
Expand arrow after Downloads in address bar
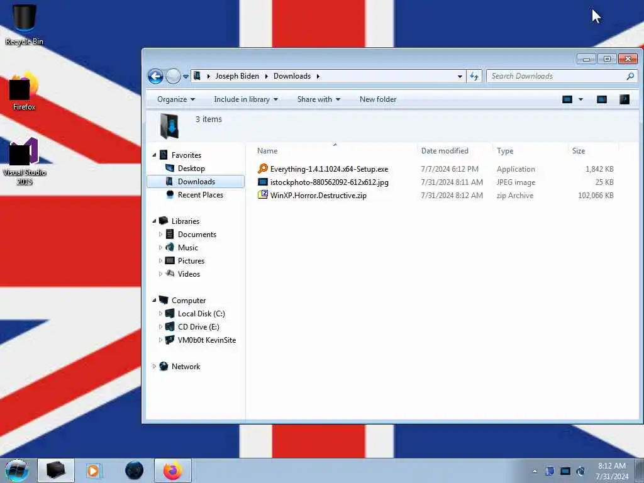tap(318, 76)
